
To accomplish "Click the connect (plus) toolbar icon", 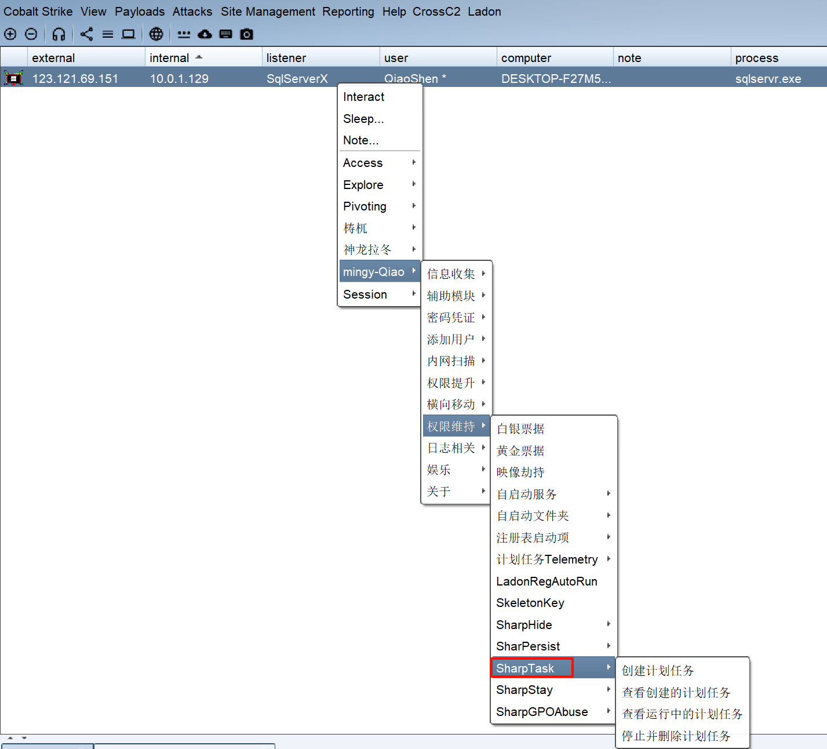I will click(x=10, y=34).
